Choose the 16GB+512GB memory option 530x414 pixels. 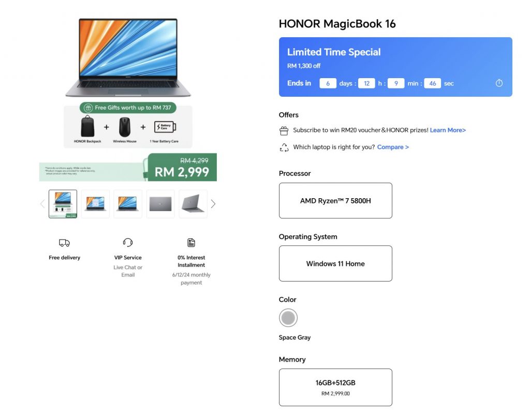point(335,387)
